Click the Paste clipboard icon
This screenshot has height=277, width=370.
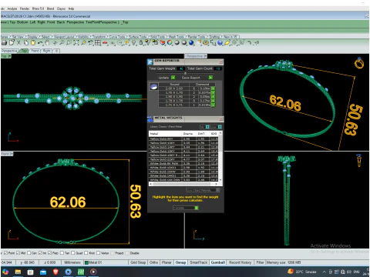click(x=33, y=43)
